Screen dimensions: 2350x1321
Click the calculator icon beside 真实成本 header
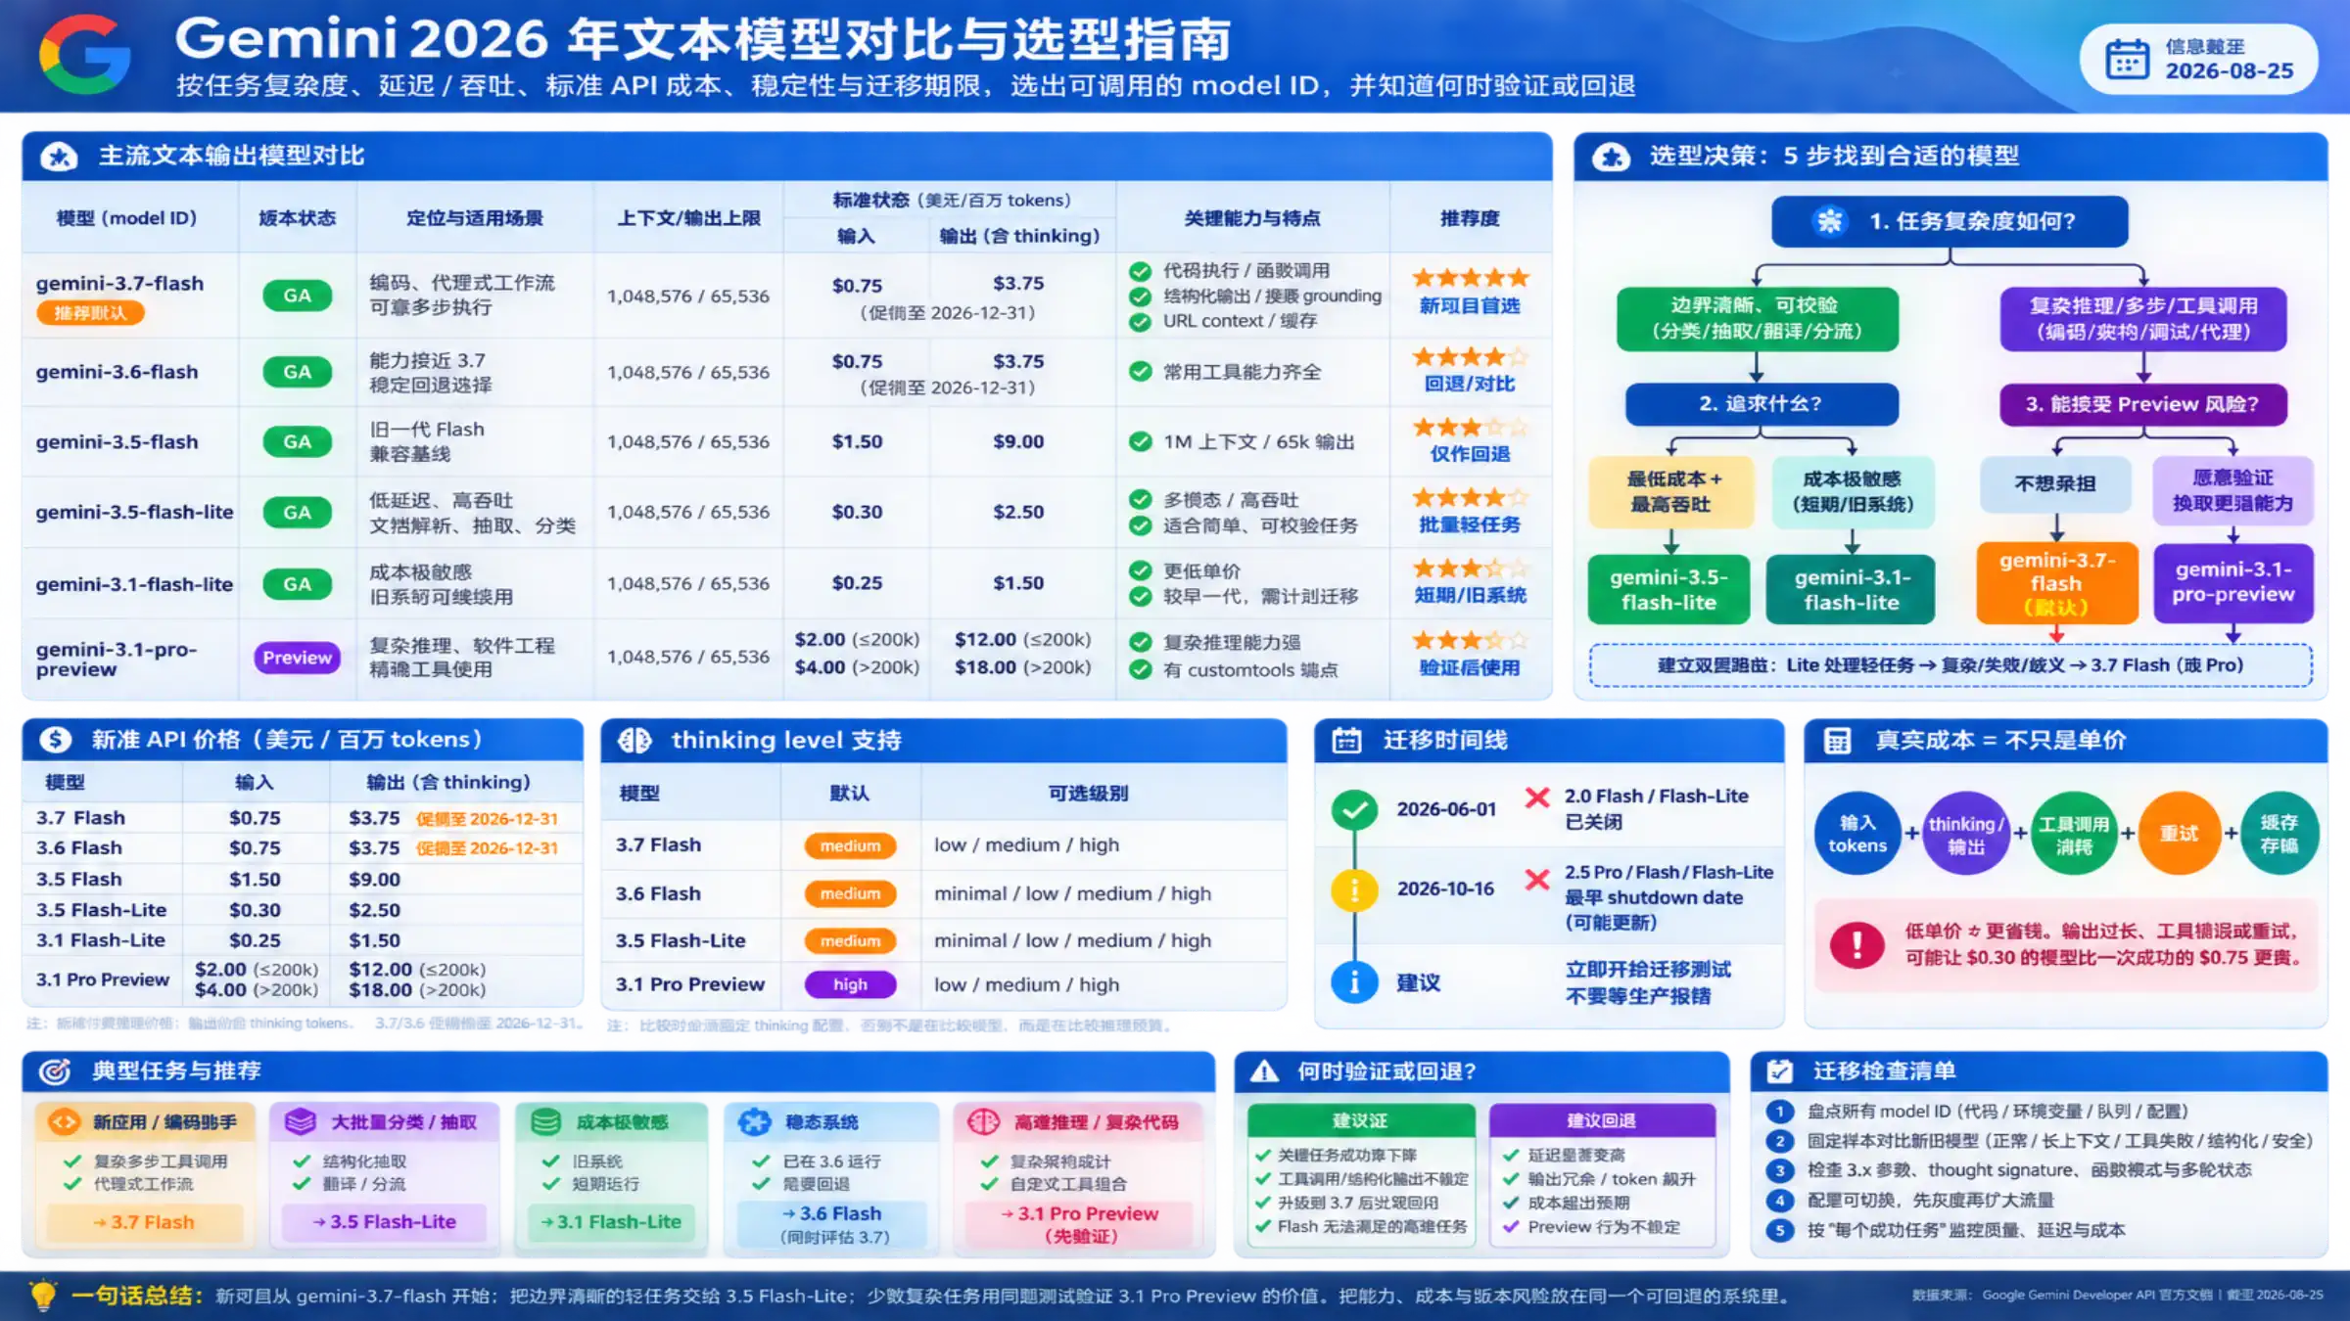click(1837, 741)
